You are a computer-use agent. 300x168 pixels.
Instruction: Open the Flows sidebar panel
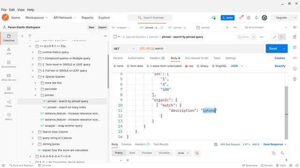tap(8, 104)
